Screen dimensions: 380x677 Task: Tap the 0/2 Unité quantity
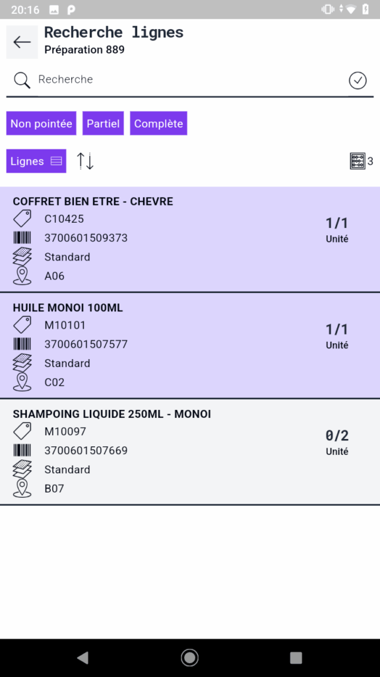(337, 442)
